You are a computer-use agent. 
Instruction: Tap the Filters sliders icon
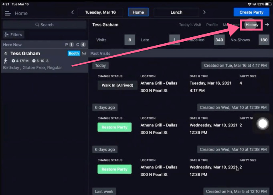coord(7,34)
